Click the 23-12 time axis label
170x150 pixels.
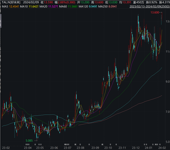point(136,148)
